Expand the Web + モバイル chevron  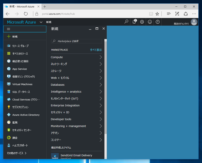[x=101, y=78]
